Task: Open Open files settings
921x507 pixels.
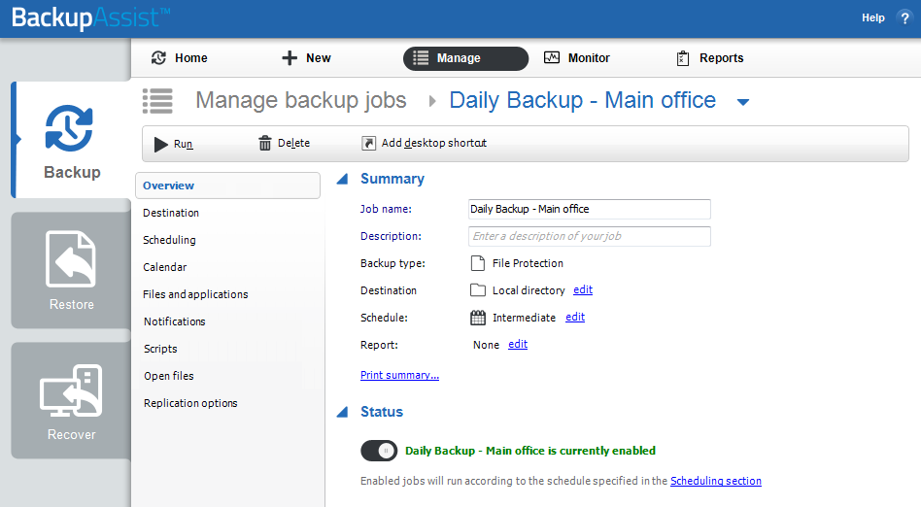Action: [169, 376]
